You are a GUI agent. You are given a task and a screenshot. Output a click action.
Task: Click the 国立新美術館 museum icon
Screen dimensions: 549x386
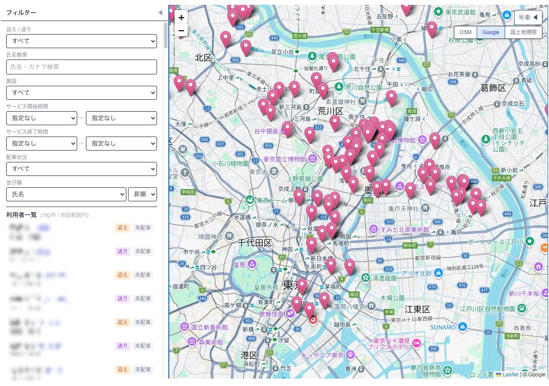pos(185,326)
